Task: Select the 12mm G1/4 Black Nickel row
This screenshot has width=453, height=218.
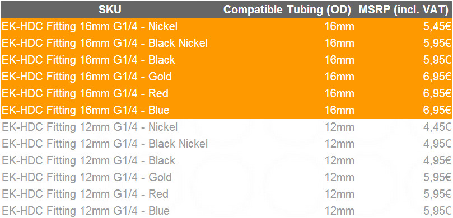Action: click(226, 144)
